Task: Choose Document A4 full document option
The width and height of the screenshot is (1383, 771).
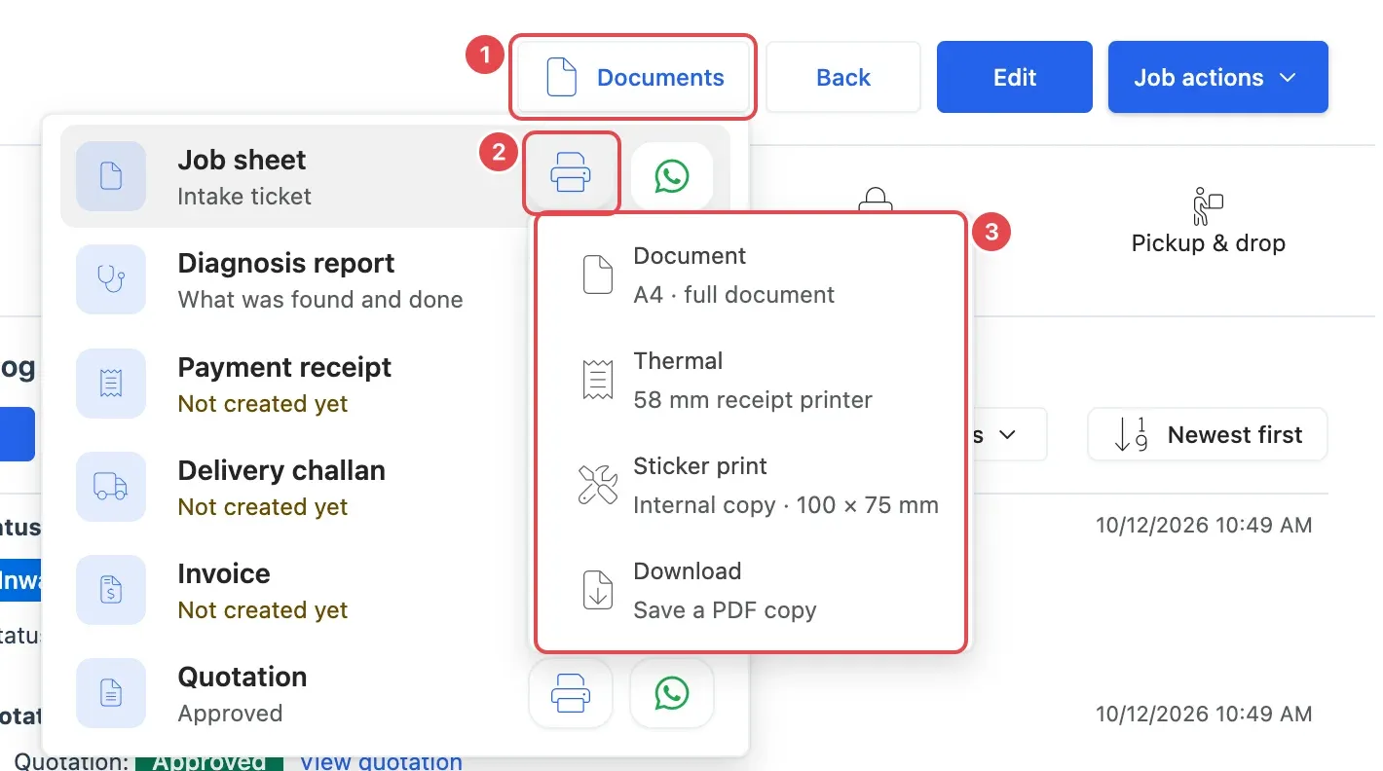Action: pyautogui.click(x=750, y=275)
